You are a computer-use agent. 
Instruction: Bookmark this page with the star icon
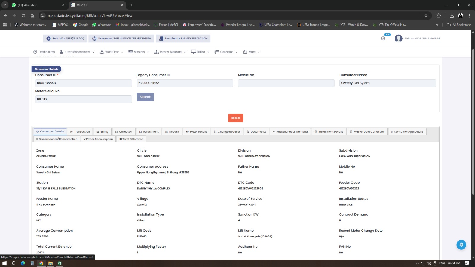426,16
